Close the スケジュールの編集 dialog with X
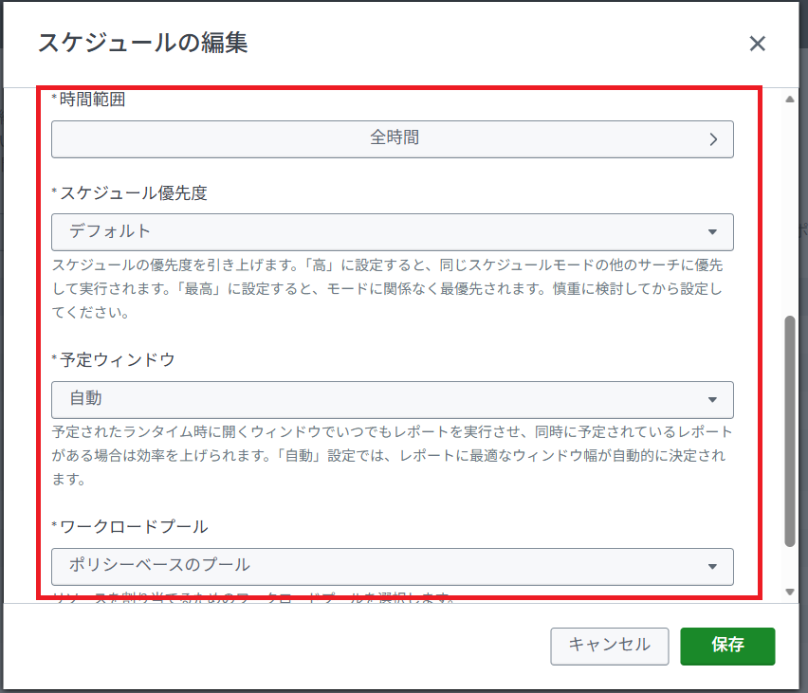This screenshot has height=693, width=808. [757, 44]
